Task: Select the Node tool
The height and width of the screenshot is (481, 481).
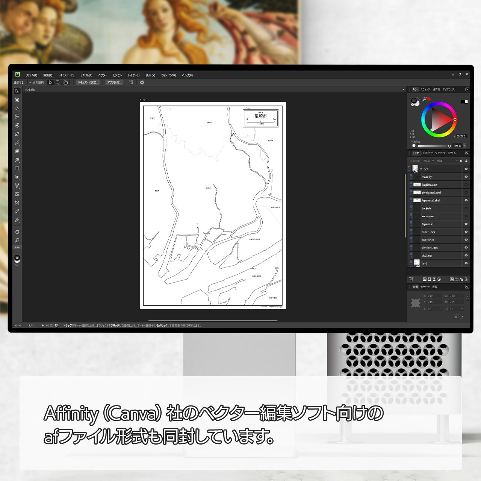Action: coord(17,108)
